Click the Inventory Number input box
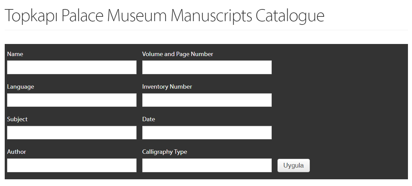 [207, 100]
